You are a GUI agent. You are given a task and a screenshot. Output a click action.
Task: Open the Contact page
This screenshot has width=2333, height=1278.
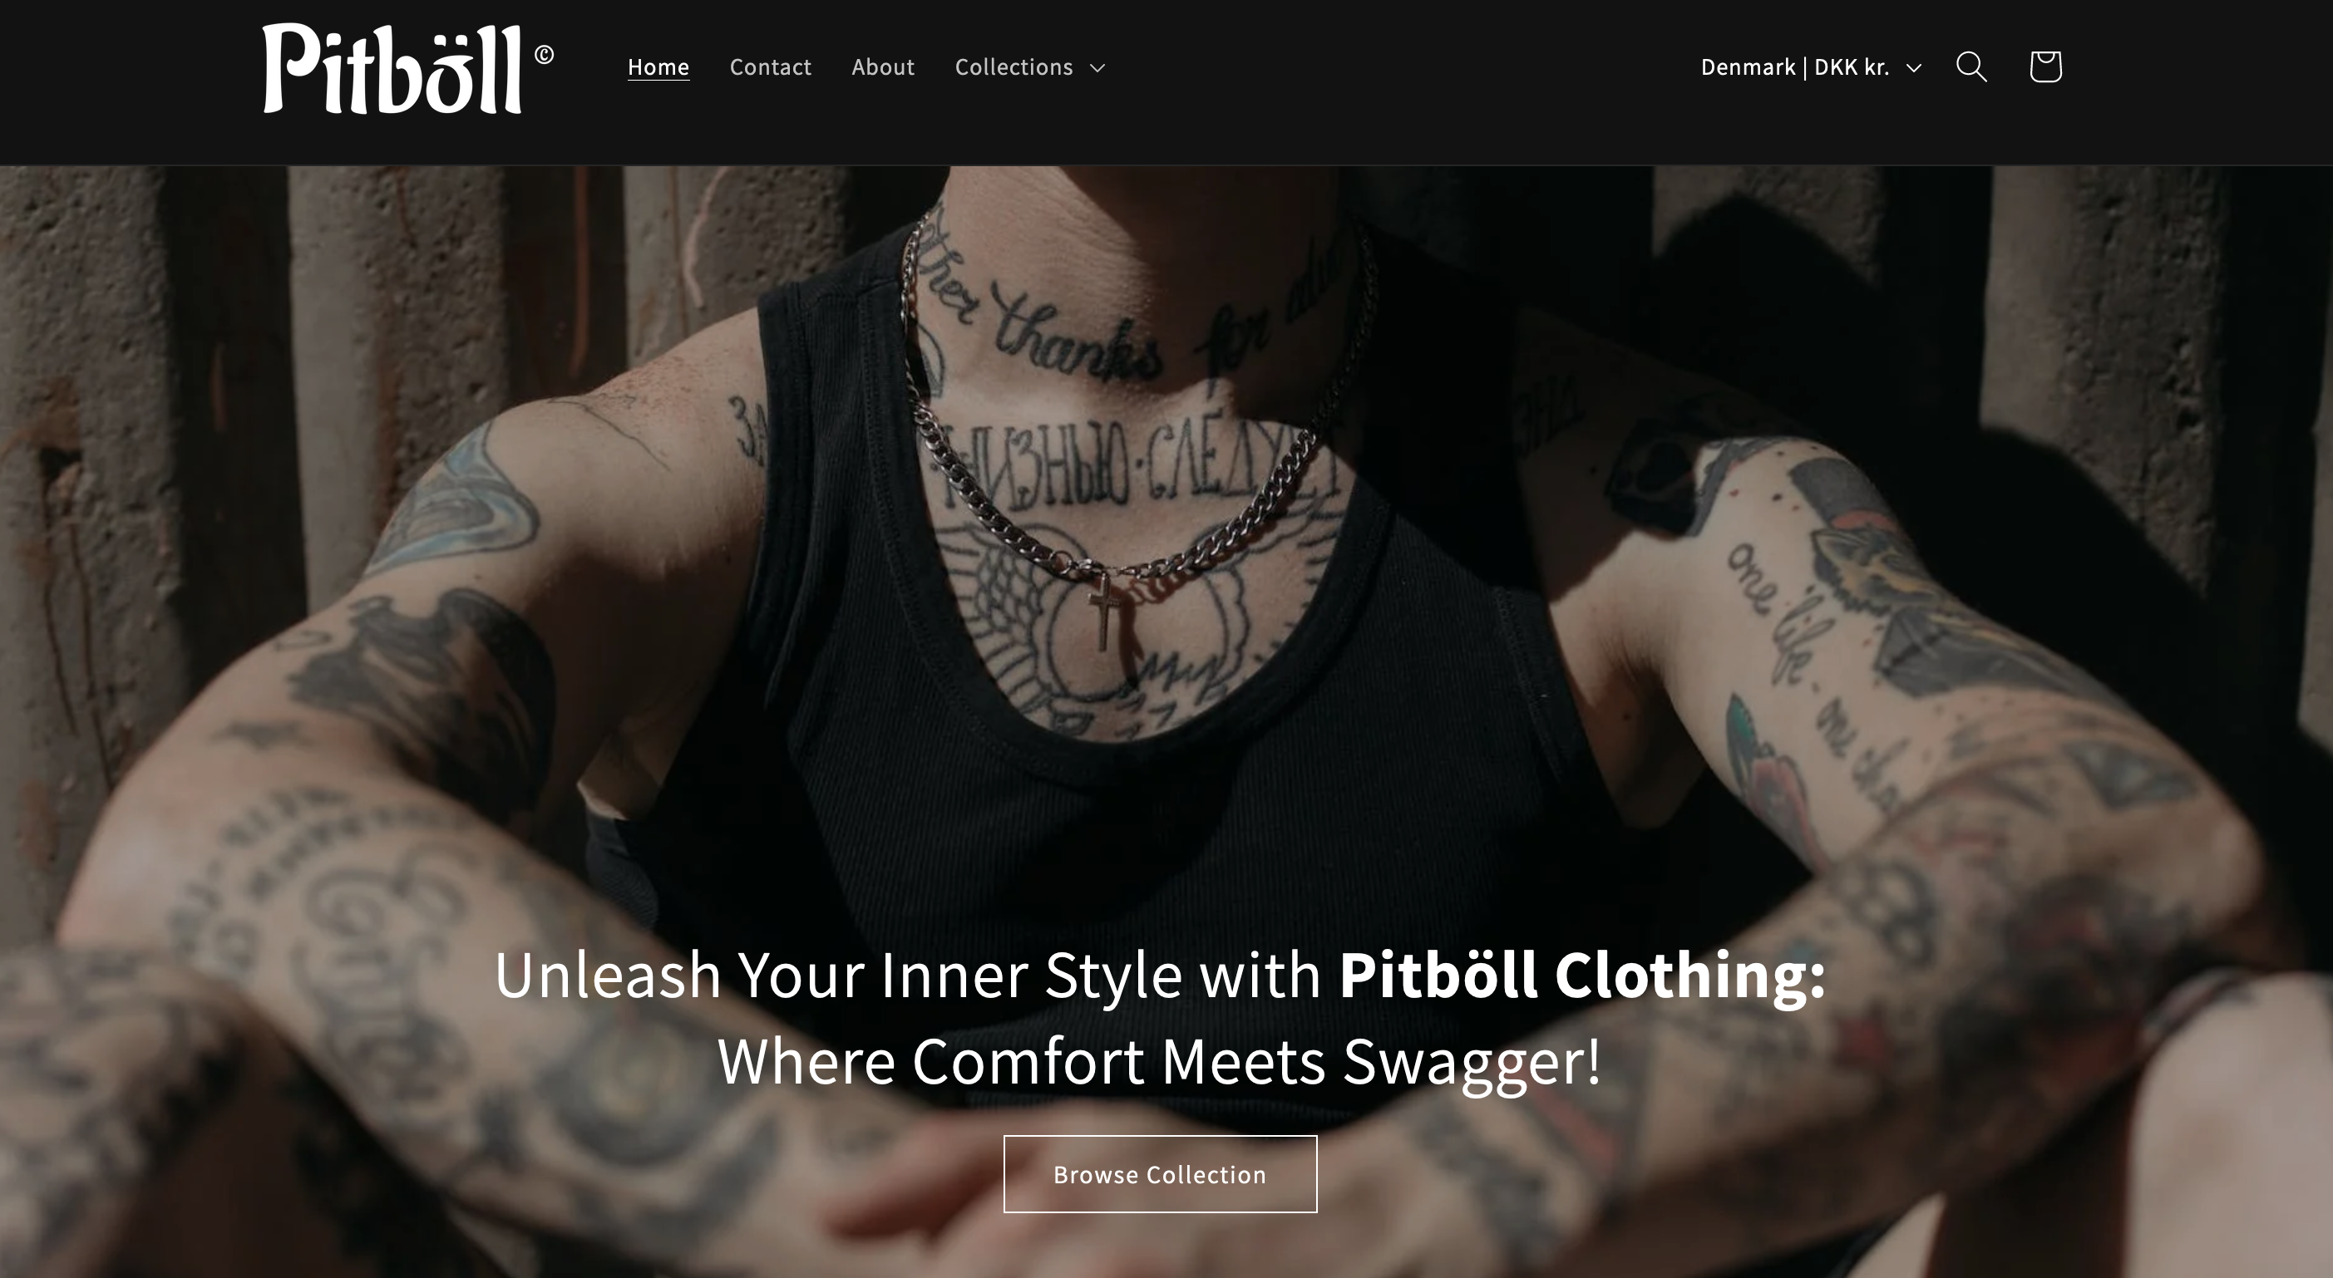point(771,67)
